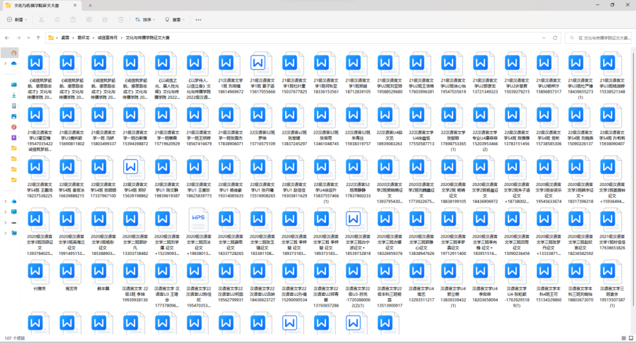Select document numbered 19939938136

pos(135,281)
